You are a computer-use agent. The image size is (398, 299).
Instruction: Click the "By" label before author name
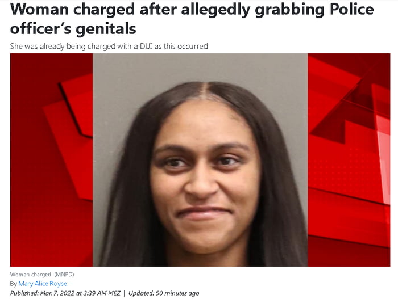tap(14, 284)
